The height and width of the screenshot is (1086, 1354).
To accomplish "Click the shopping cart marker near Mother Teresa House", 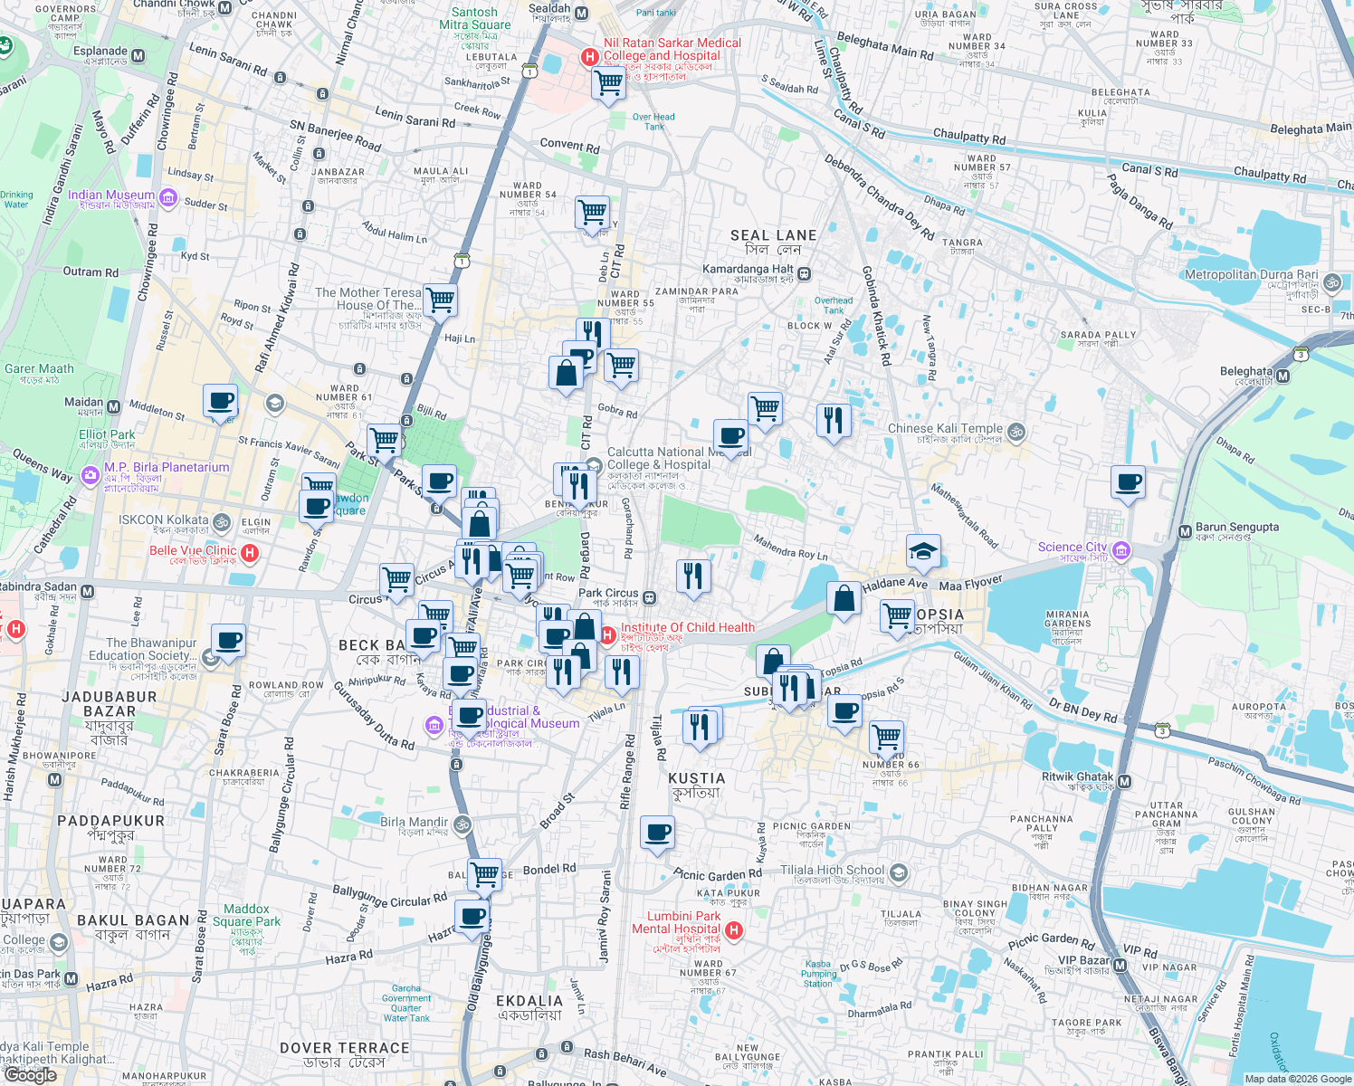I will (440, 299).
